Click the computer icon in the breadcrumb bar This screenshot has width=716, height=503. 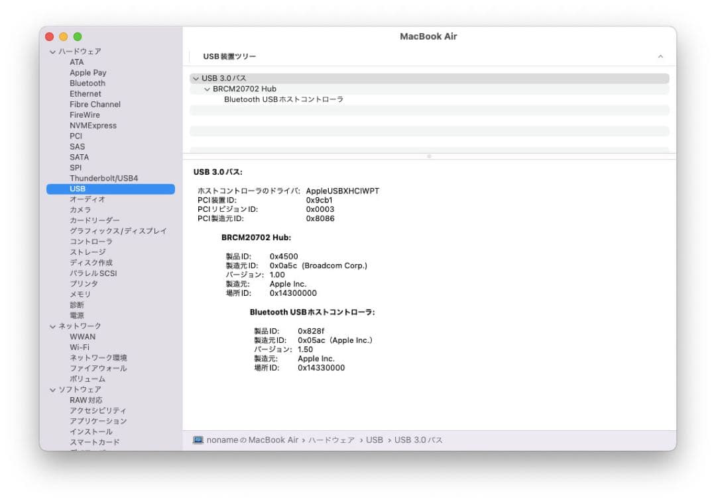pyautogui.click(x=197, y=439)
